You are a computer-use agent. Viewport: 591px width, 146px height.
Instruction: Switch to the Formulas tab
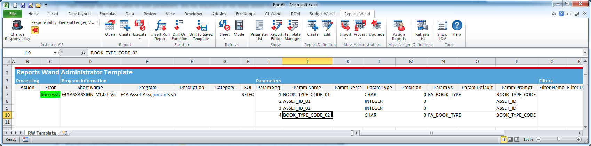[x=107, y=14]
